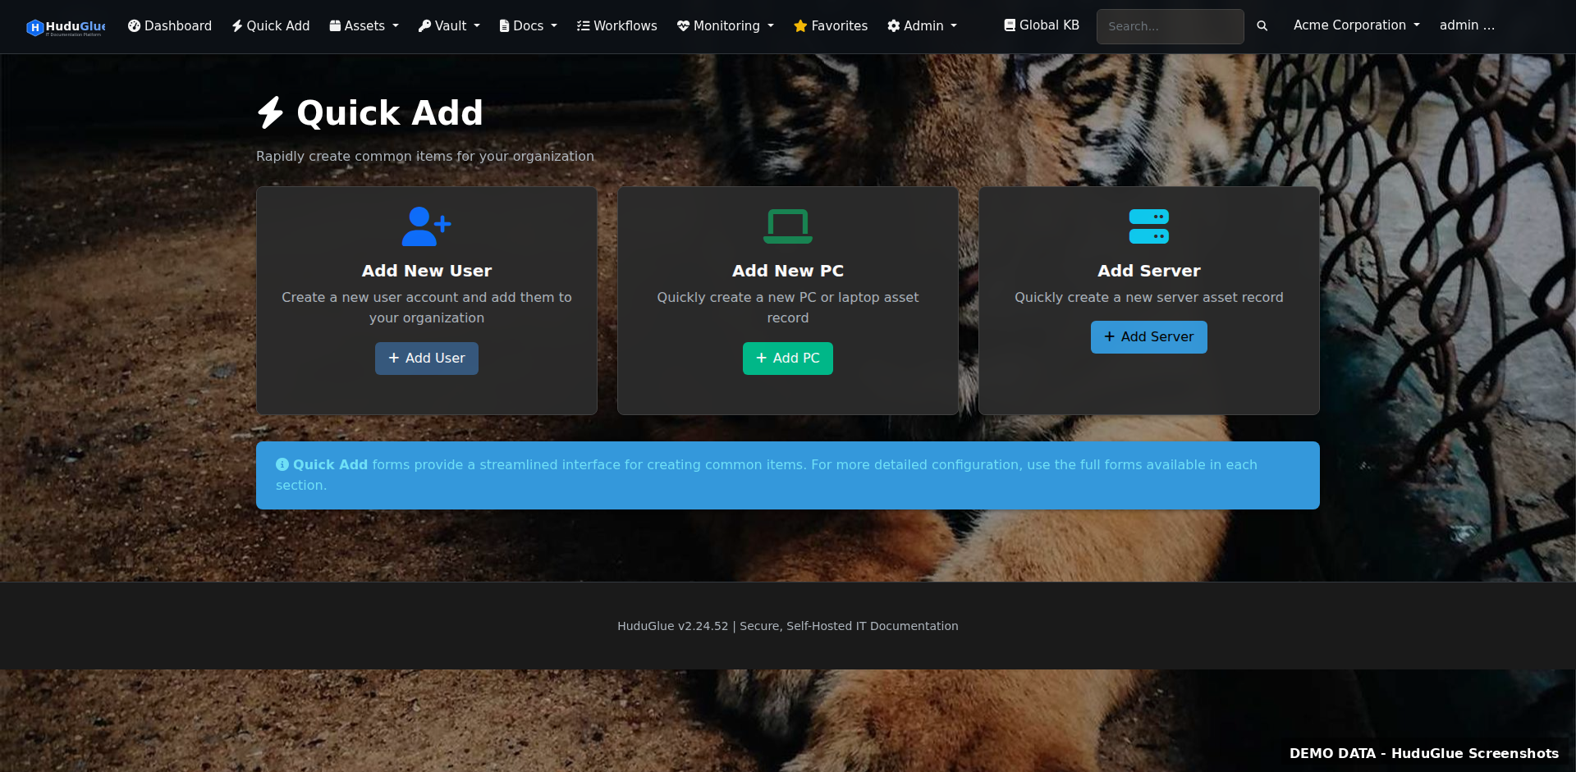This screenshot has width=1576, height=772.
Task: Click the blue Add Server button
Action: pos(1149,337)
